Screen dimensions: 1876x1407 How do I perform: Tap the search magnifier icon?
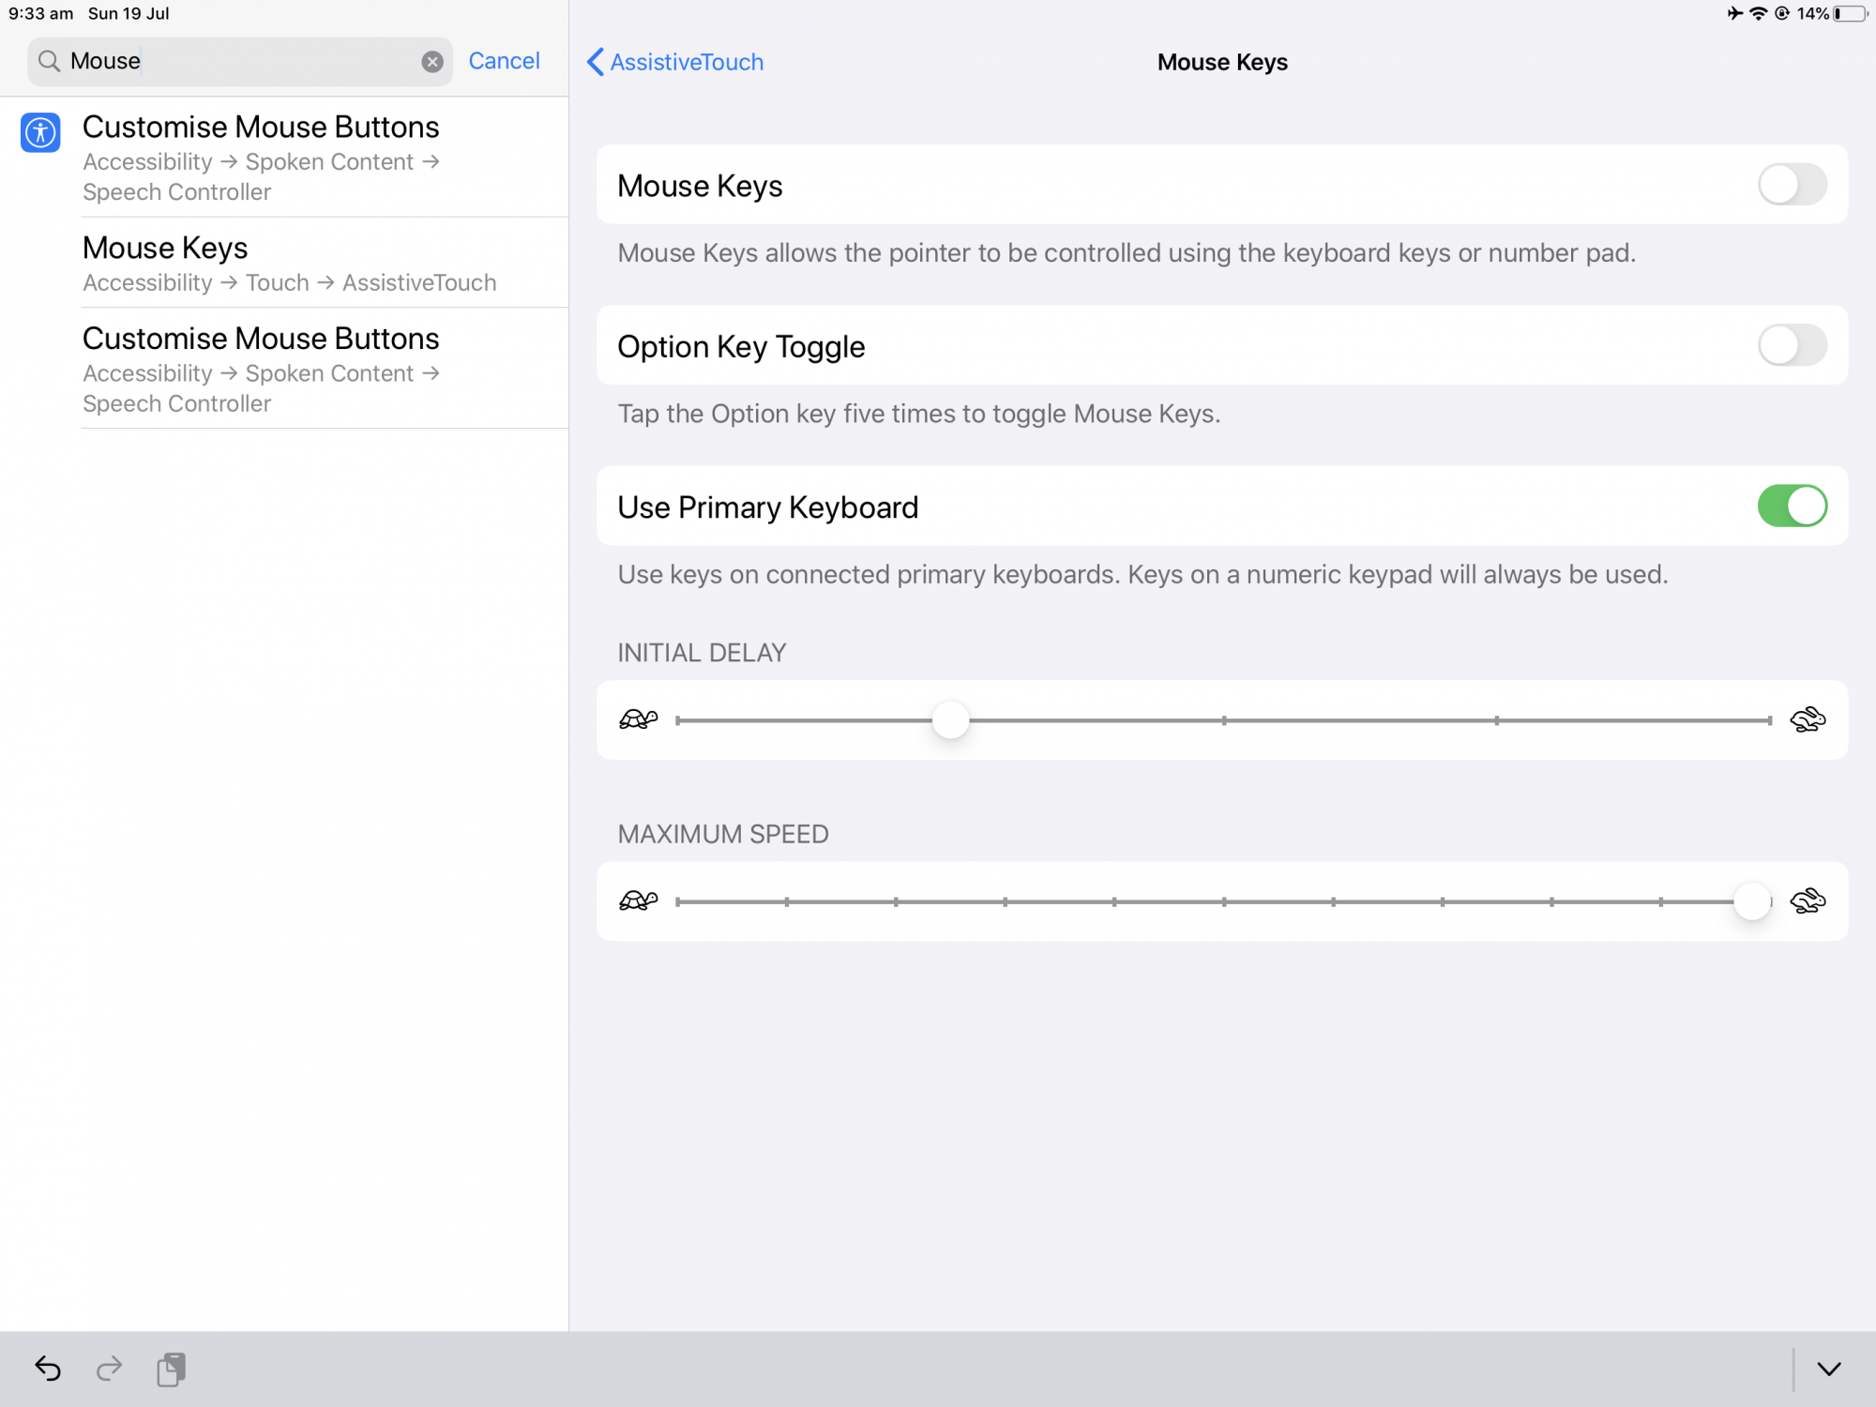pos(49,62)
